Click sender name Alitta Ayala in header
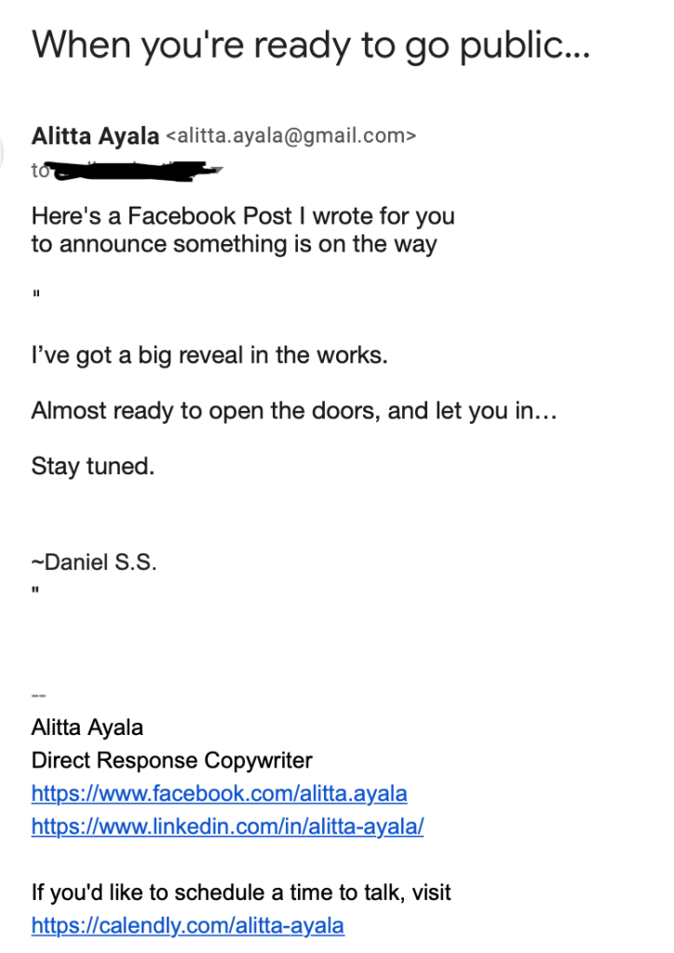 [x=95, y=136]
